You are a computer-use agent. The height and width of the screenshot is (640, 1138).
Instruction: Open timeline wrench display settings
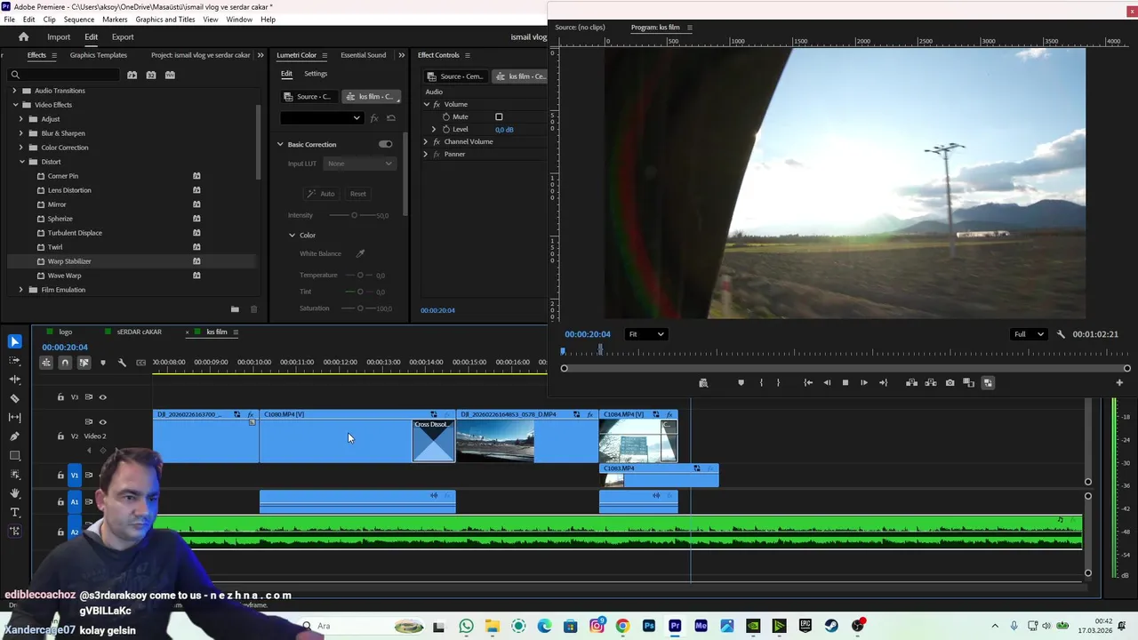(122, 362)
